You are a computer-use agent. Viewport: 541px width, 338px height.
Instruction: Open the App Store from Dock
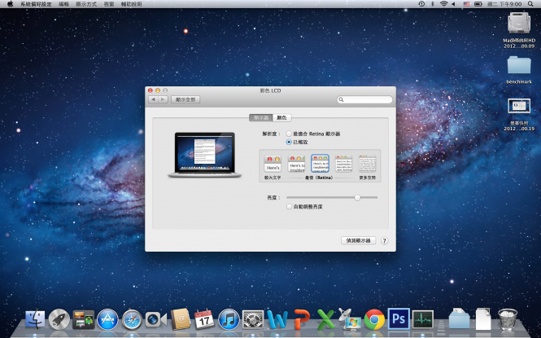click(x=107, y=319)
